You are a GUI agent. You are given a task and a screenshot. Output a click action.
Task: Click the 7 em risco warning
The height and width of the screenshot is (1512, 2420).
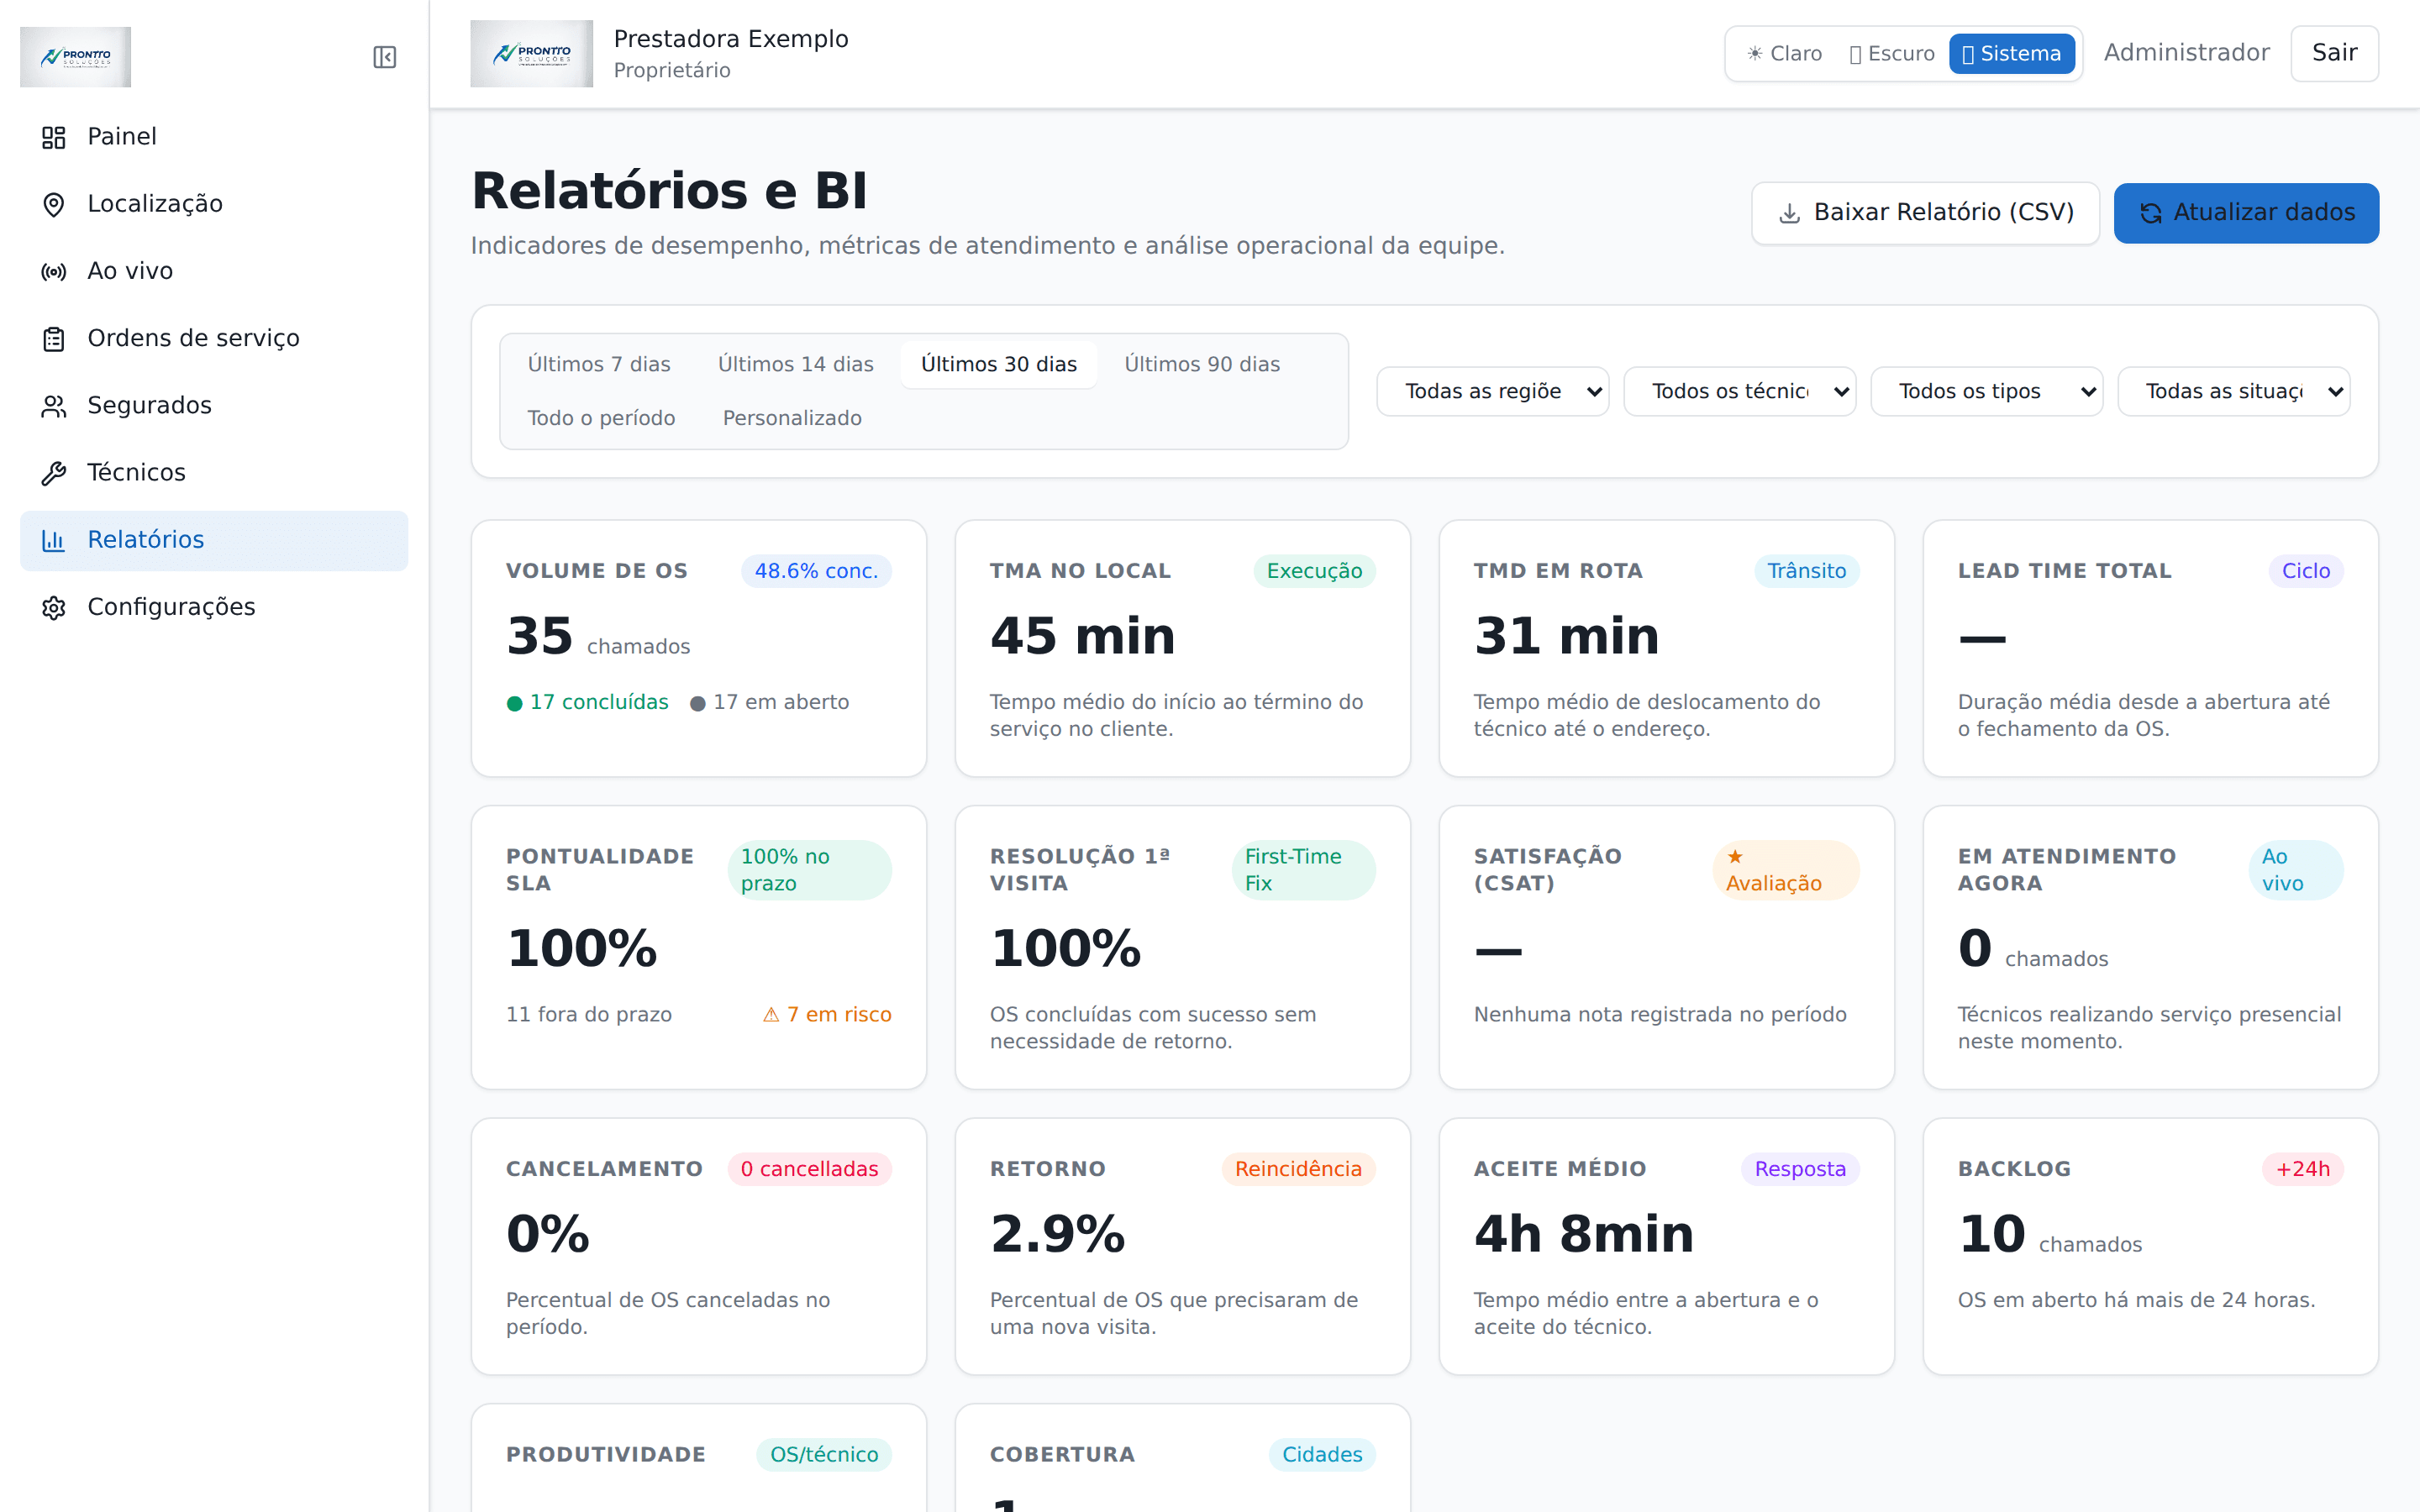(827, 1015)
